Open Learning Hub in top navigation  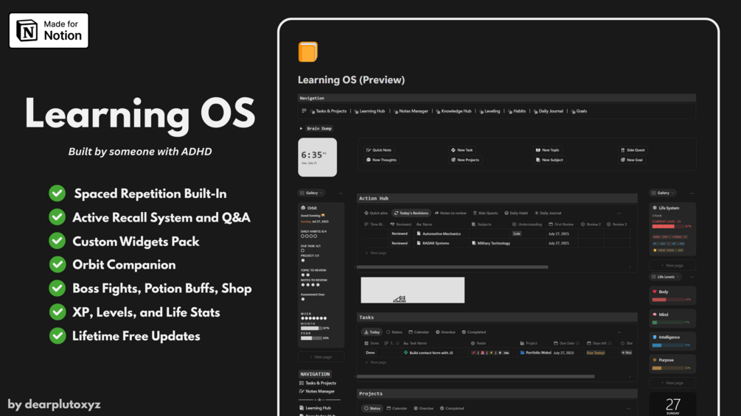(369, 111)
